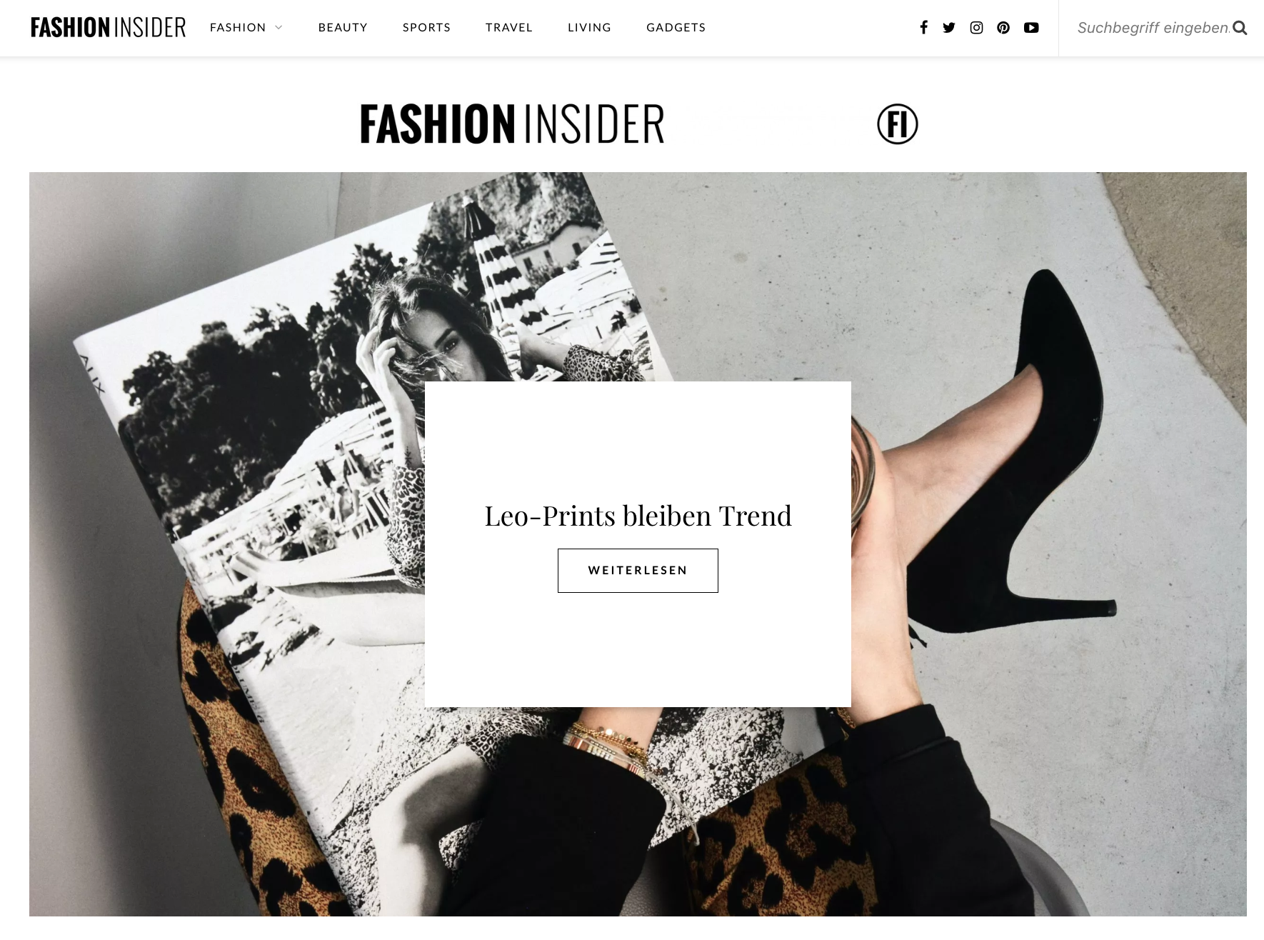
Task: Go to the Beauty section
Action: coord(343,27)
